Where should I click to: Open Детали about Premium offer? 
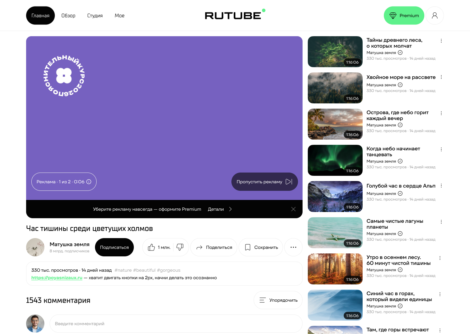tap(216, 209)
